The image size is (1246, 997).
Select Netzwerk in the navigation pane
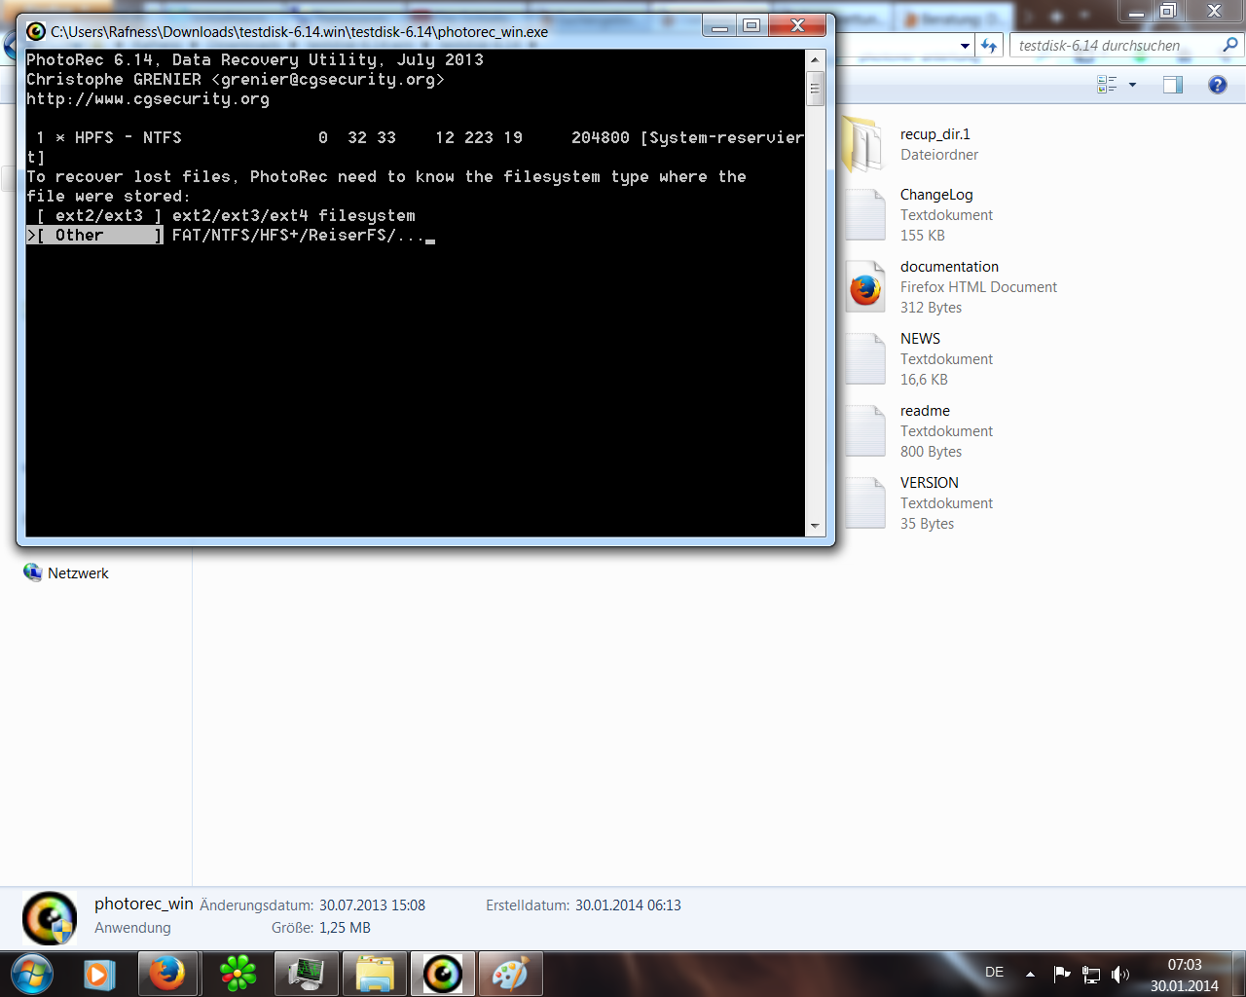pyautogui.click(x=66, y=573)
